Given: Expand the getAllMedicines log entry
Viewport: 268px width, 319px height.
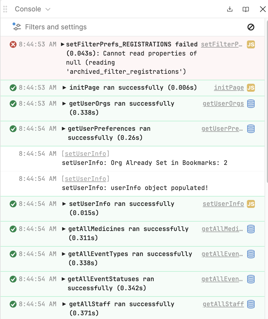Looking at the screenshot, I should coord(64,229).
